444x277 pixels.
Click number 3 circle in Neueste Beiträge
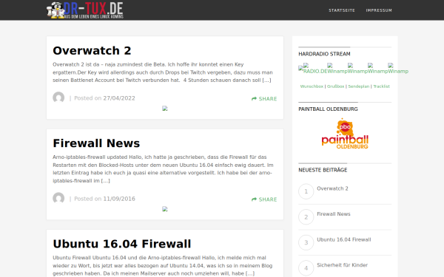pos(306,242)
